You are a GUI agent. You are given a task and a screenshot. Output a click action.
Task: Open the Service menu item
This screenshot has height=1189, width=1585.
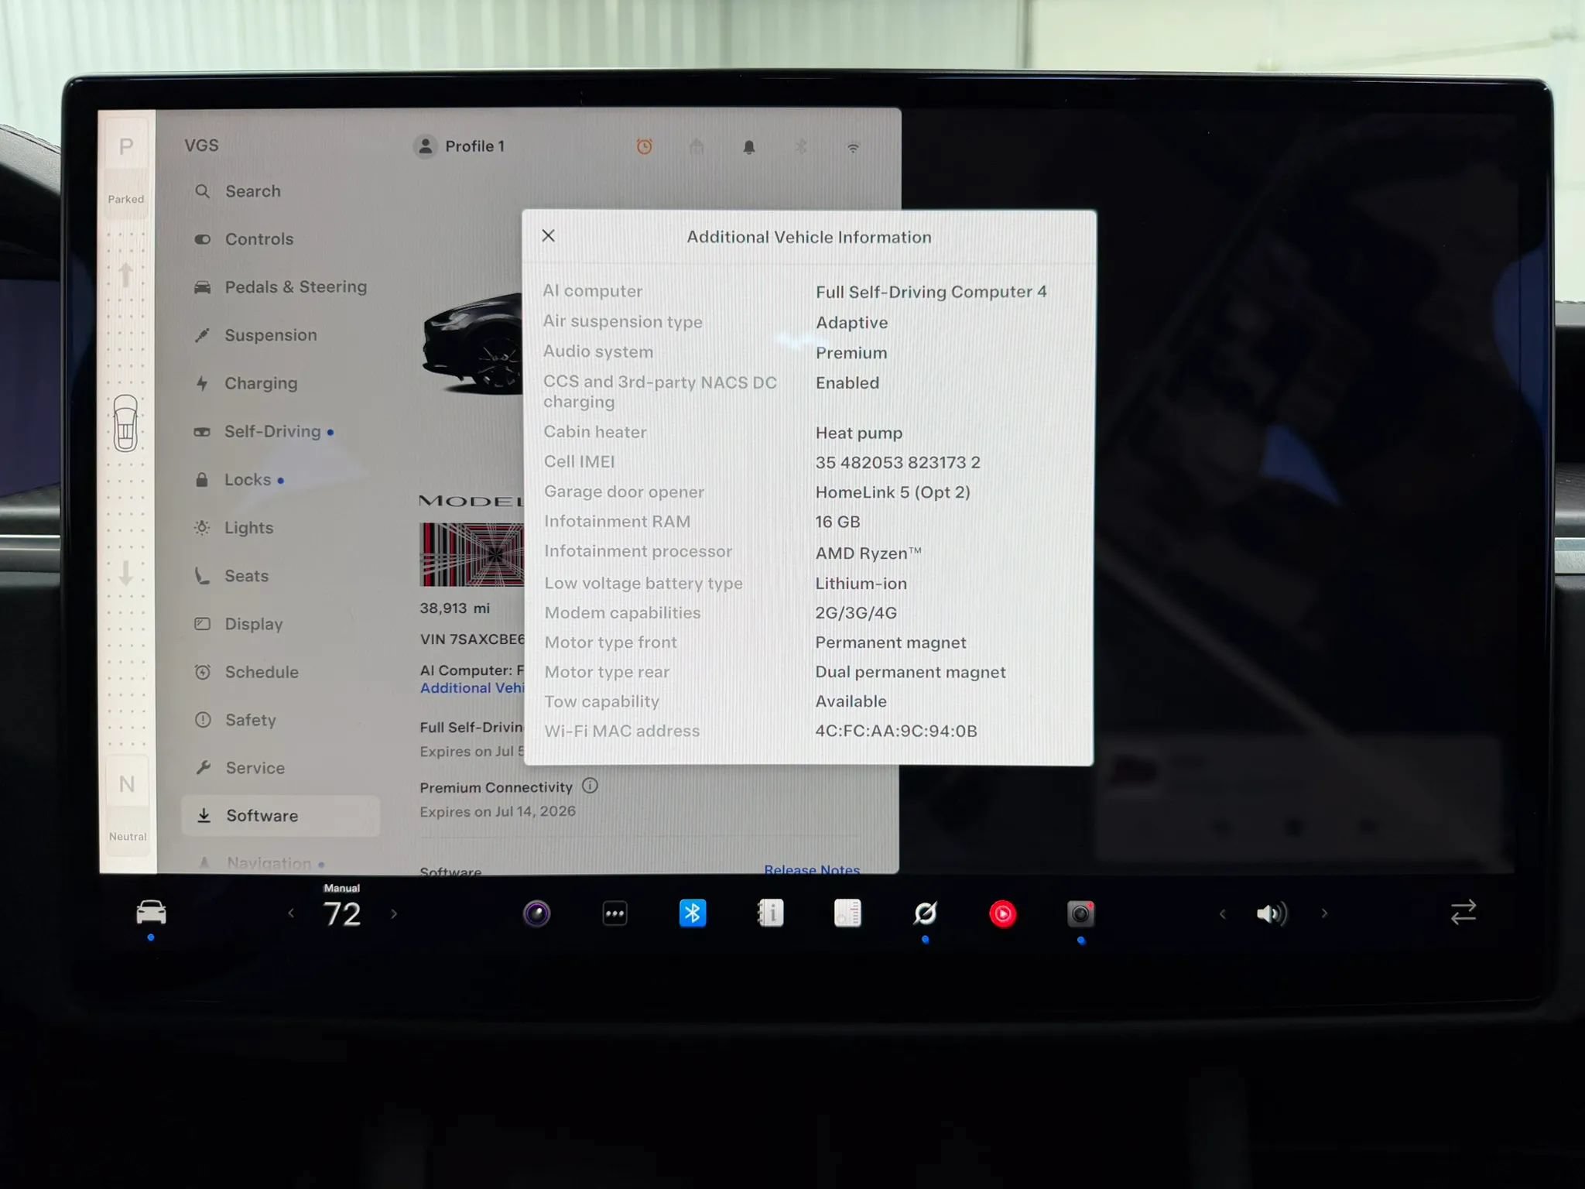(240, 768)
